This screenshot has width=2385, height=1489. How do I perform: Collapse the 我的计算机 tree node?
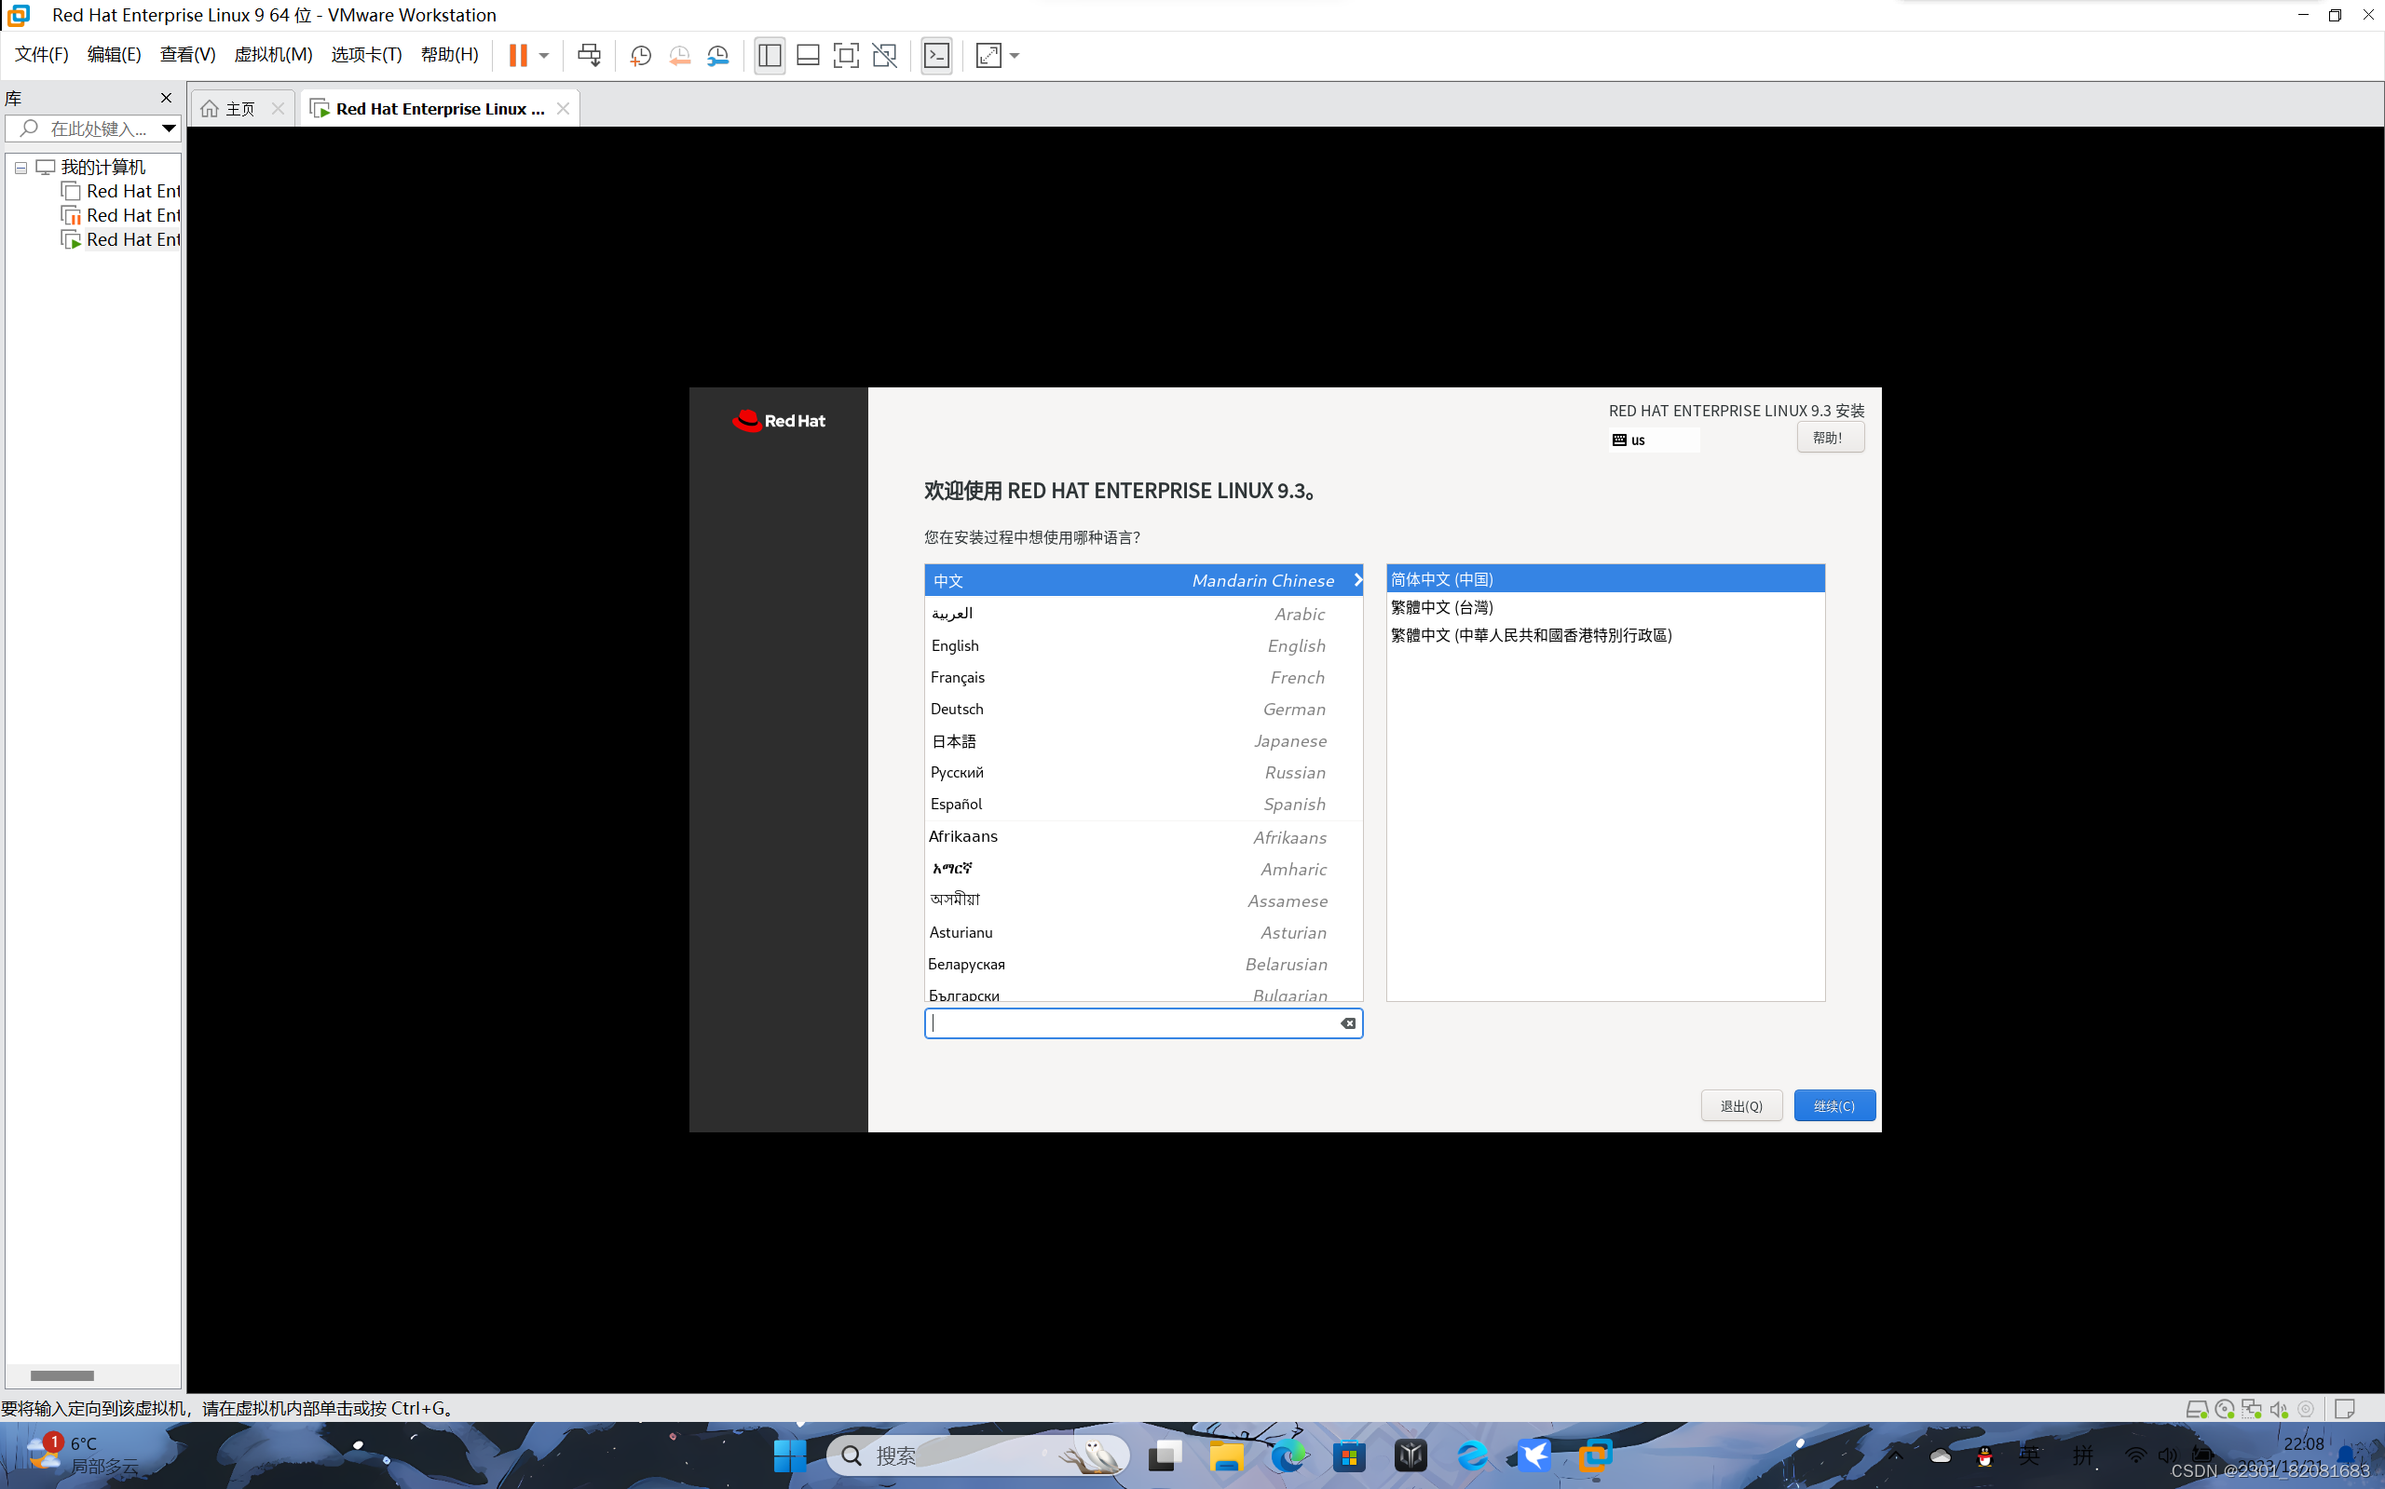20,168
